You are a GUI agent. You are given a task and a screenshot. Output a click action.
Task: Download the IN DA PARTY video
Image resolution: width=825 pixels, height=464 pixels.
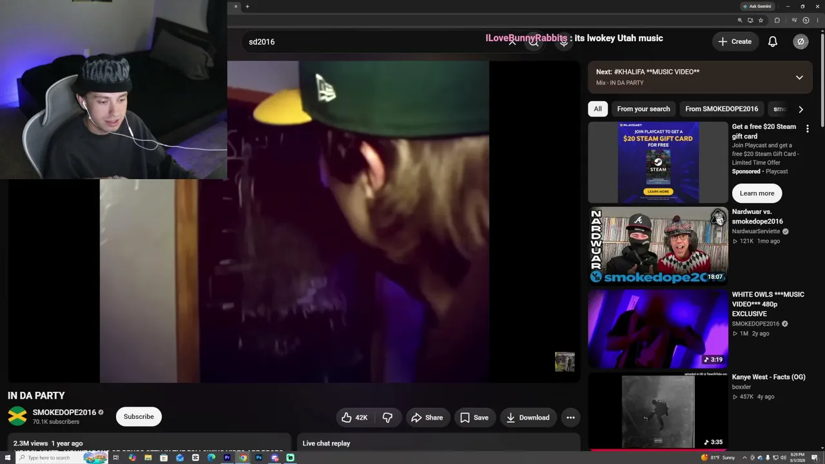527,418
